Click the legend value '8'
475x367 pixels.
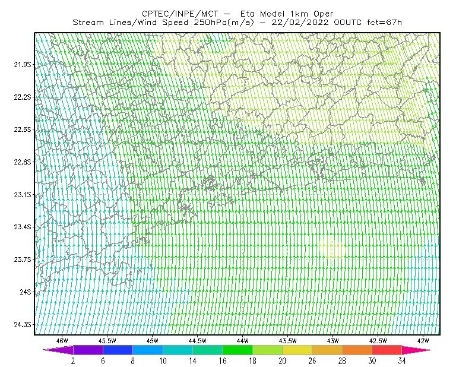132,361
